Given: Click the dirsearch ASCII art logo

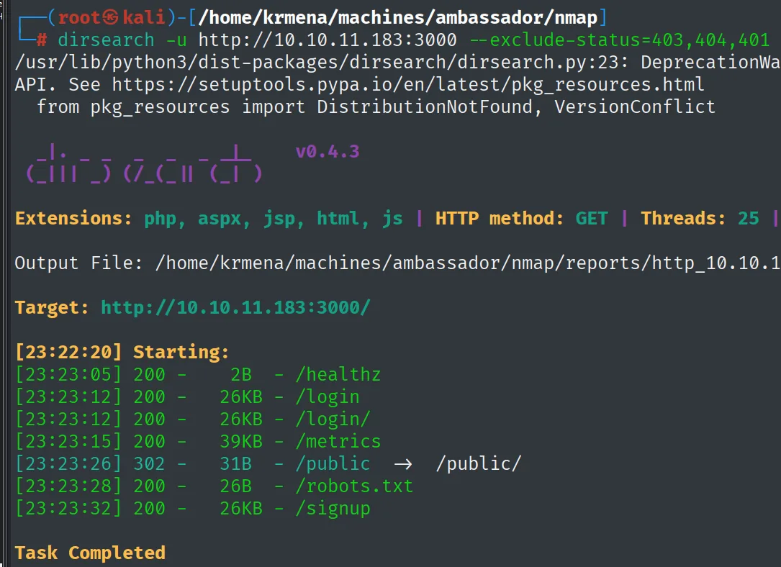Looking at the screenshot, I should point(145,164).
